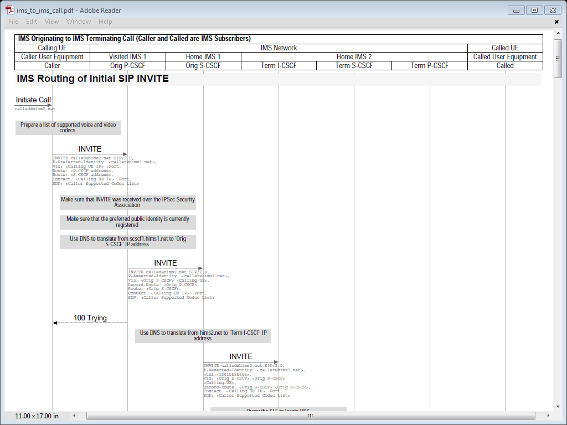Click the 'Called User Equipment' cell

click(505, 57)
